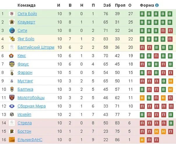Click the last green В form badge for Стрела

(x=171, y=123)
